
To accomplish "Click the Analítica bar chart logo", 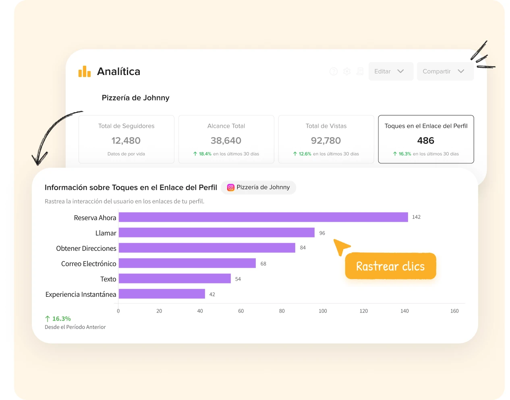I will coord(85,71).
